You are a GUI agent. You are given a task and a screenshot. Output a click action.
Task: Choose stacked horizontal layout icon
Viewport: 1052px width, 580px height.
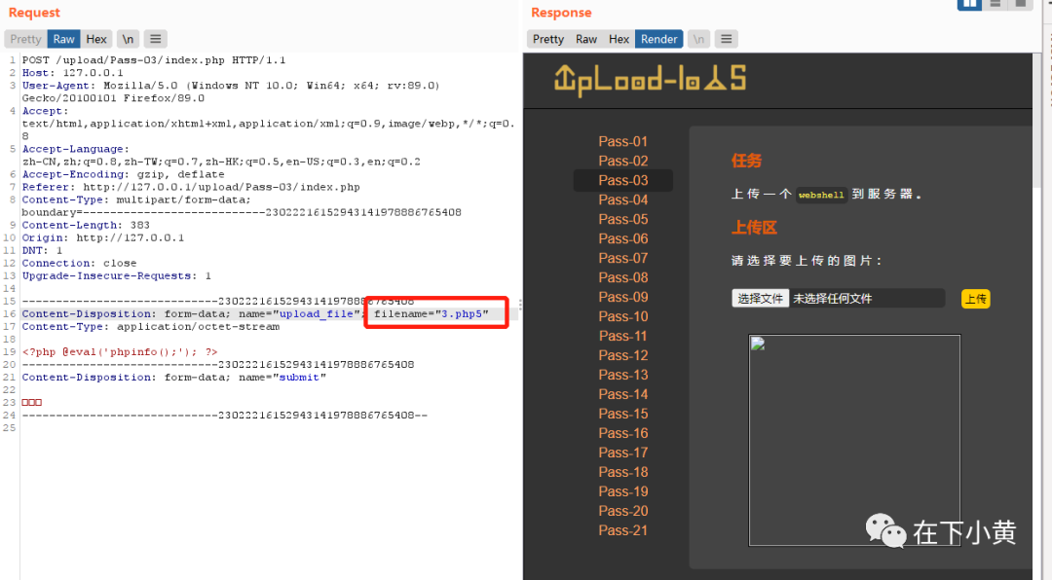click(x=995, y=4)
